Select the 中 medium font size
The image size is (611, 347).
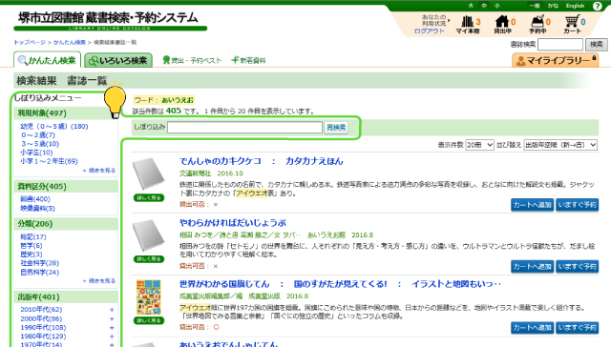[484, 6]
